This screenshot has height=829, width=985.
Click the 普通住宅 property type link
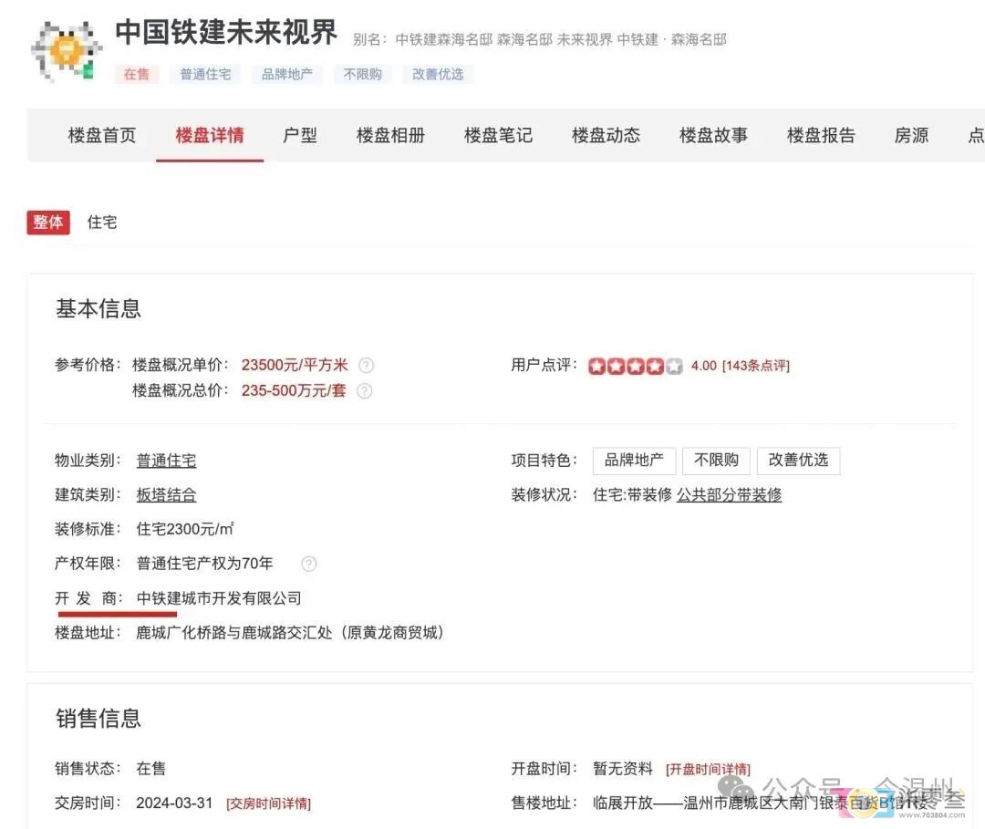(166, 461)
